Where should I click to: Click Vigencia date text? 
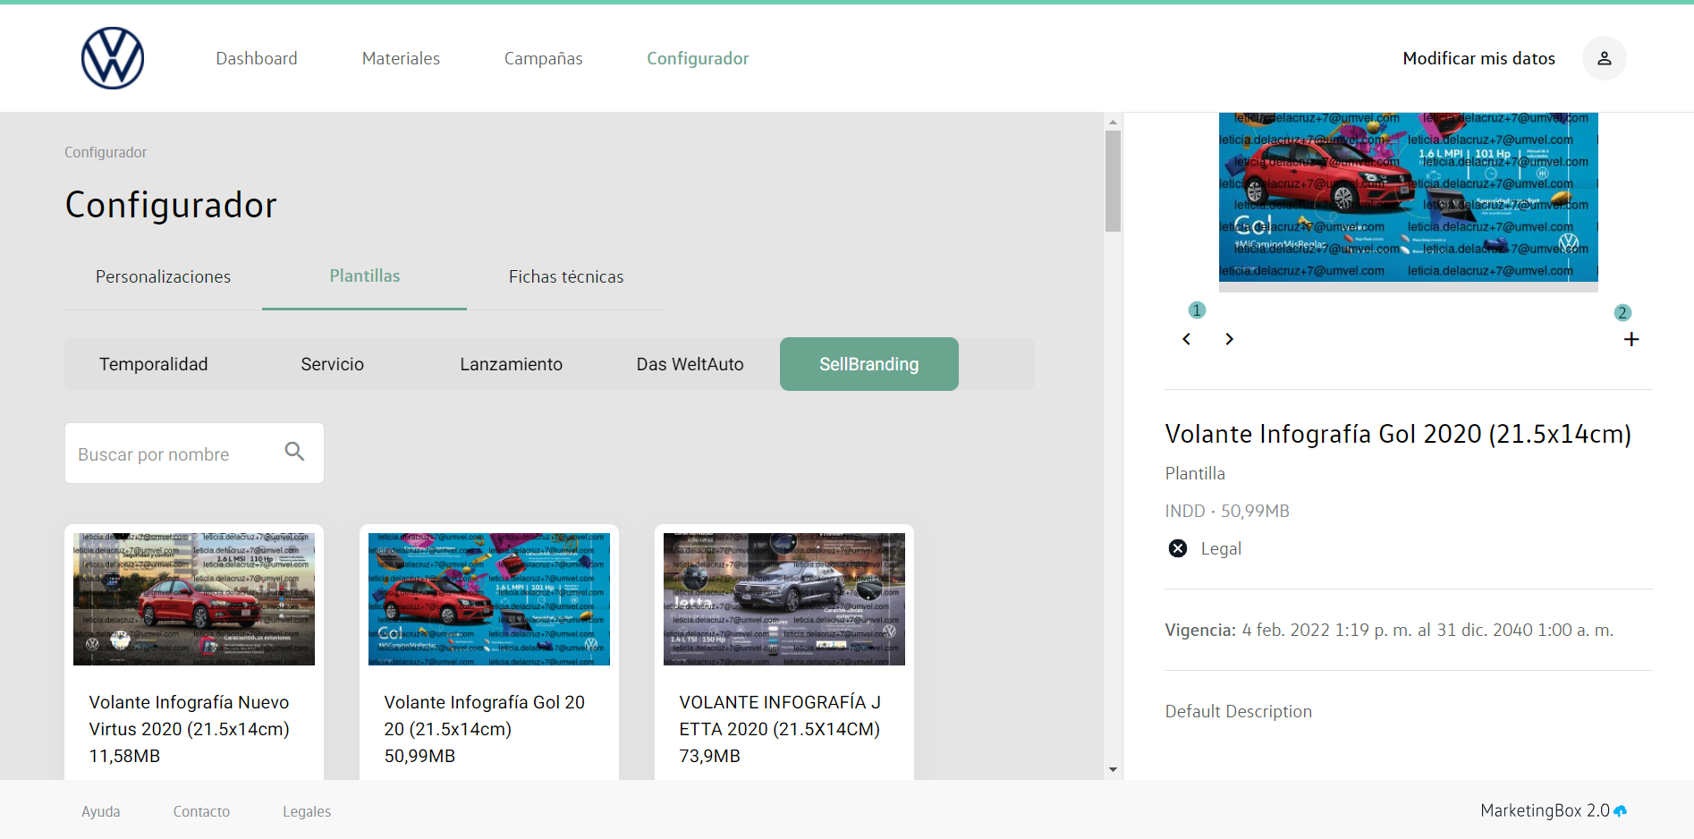coord(1389,630)
